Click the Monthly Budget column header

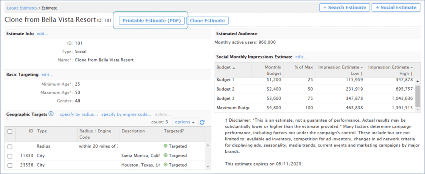point(267,70)
